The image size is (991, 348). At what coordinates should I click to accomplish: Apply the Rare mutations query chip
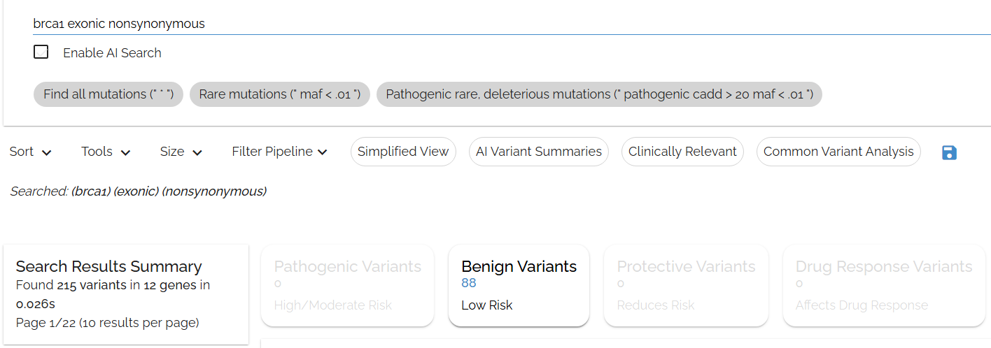[x=280, y=94]
